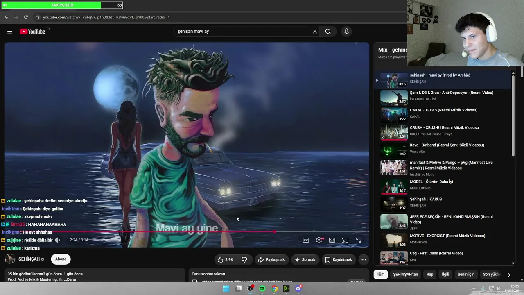Select the Rap filter chip
This screenshot has width=524, height=295.
point(430,275)
